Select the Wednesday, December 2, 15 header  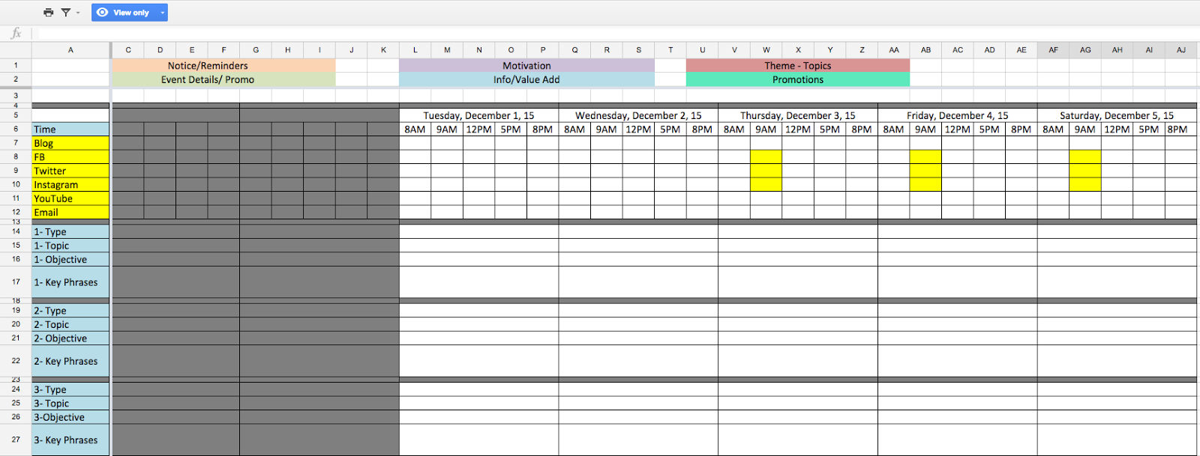[x=638, y=115]
